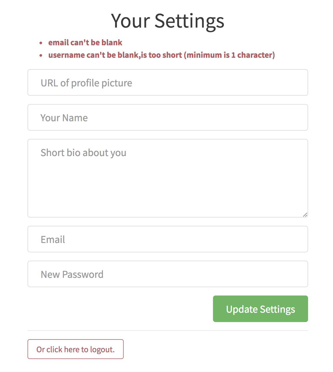Click the 'New Password' placeholder text
This screenshot has height=372, width=333.
tap(72, 274)
